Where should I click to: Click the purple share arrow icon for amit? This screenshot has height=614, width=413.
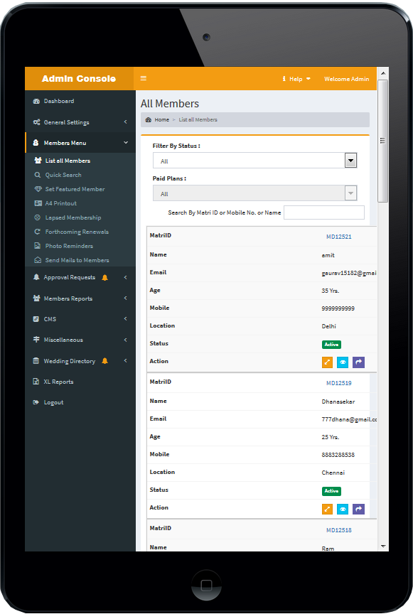pyautogui.click(x=358, y=362)
